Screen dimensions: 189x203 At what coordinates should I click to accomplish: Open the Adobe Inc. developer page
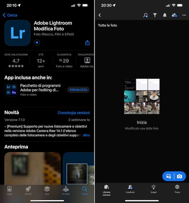(x=87, y=60)
